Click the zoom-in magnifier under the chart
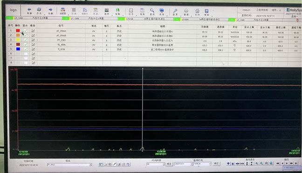Viewport: 302px width, 173px height. click(x=257, y=163)
